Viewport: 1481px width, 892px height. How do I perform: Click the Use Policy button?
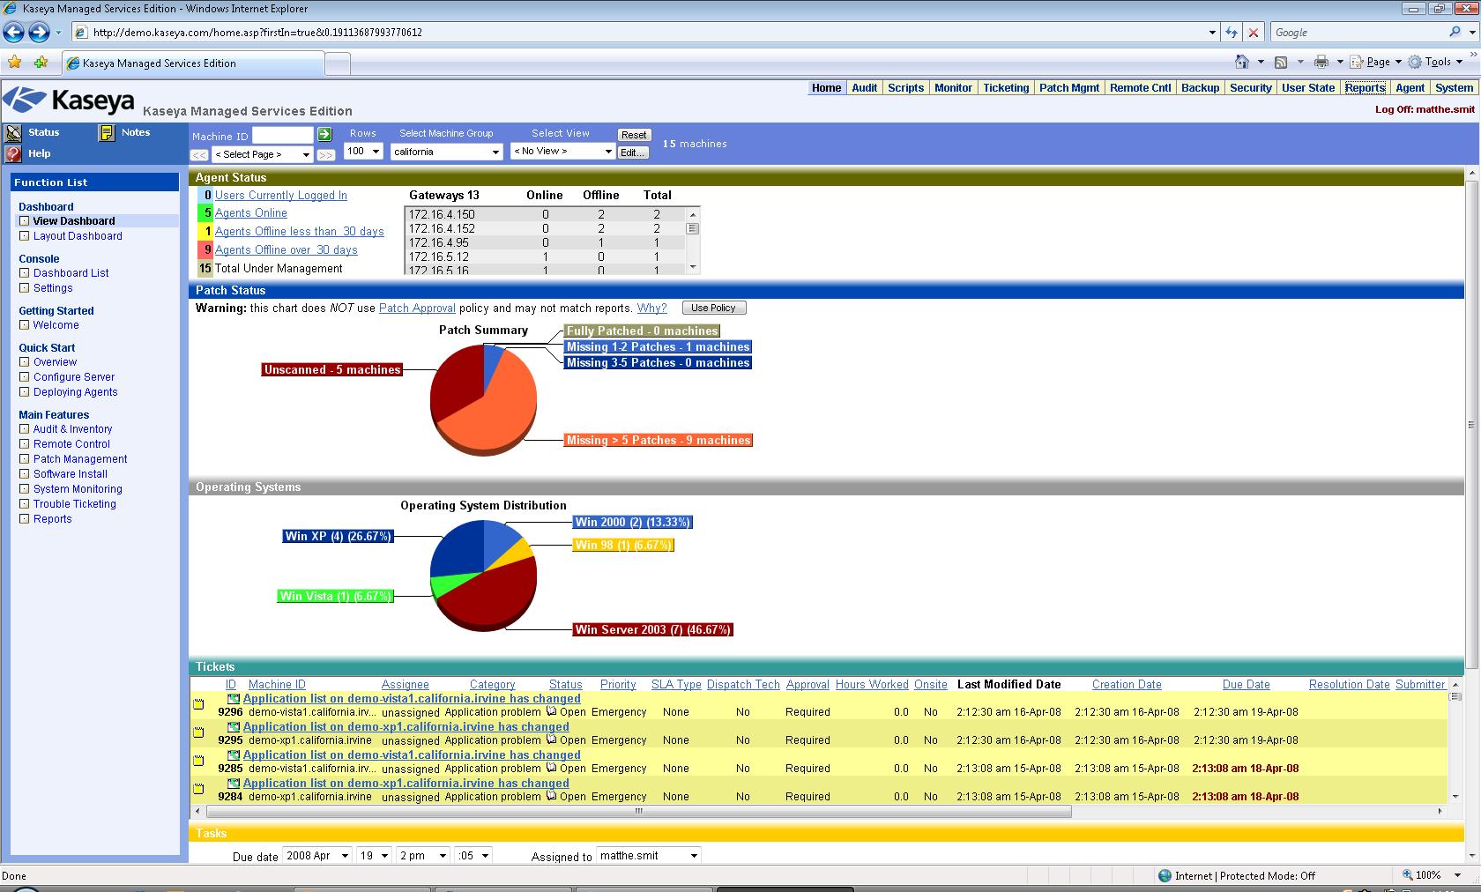[714, 308]
